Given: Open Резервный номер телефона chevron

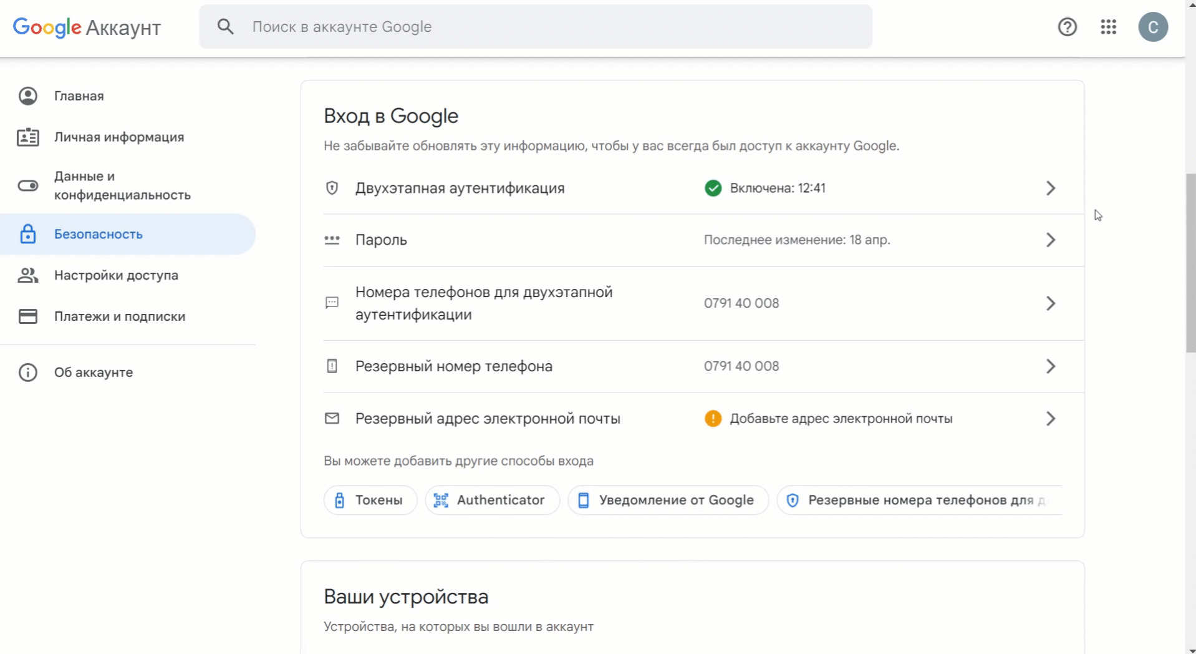Looking at the screenshot, I should (x=1051, y=366).
